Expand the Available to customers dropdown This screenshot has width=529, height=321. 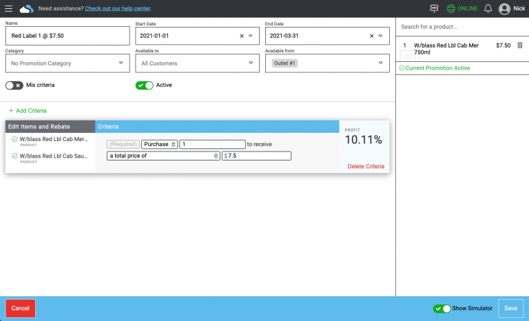[x=196, y=63]
